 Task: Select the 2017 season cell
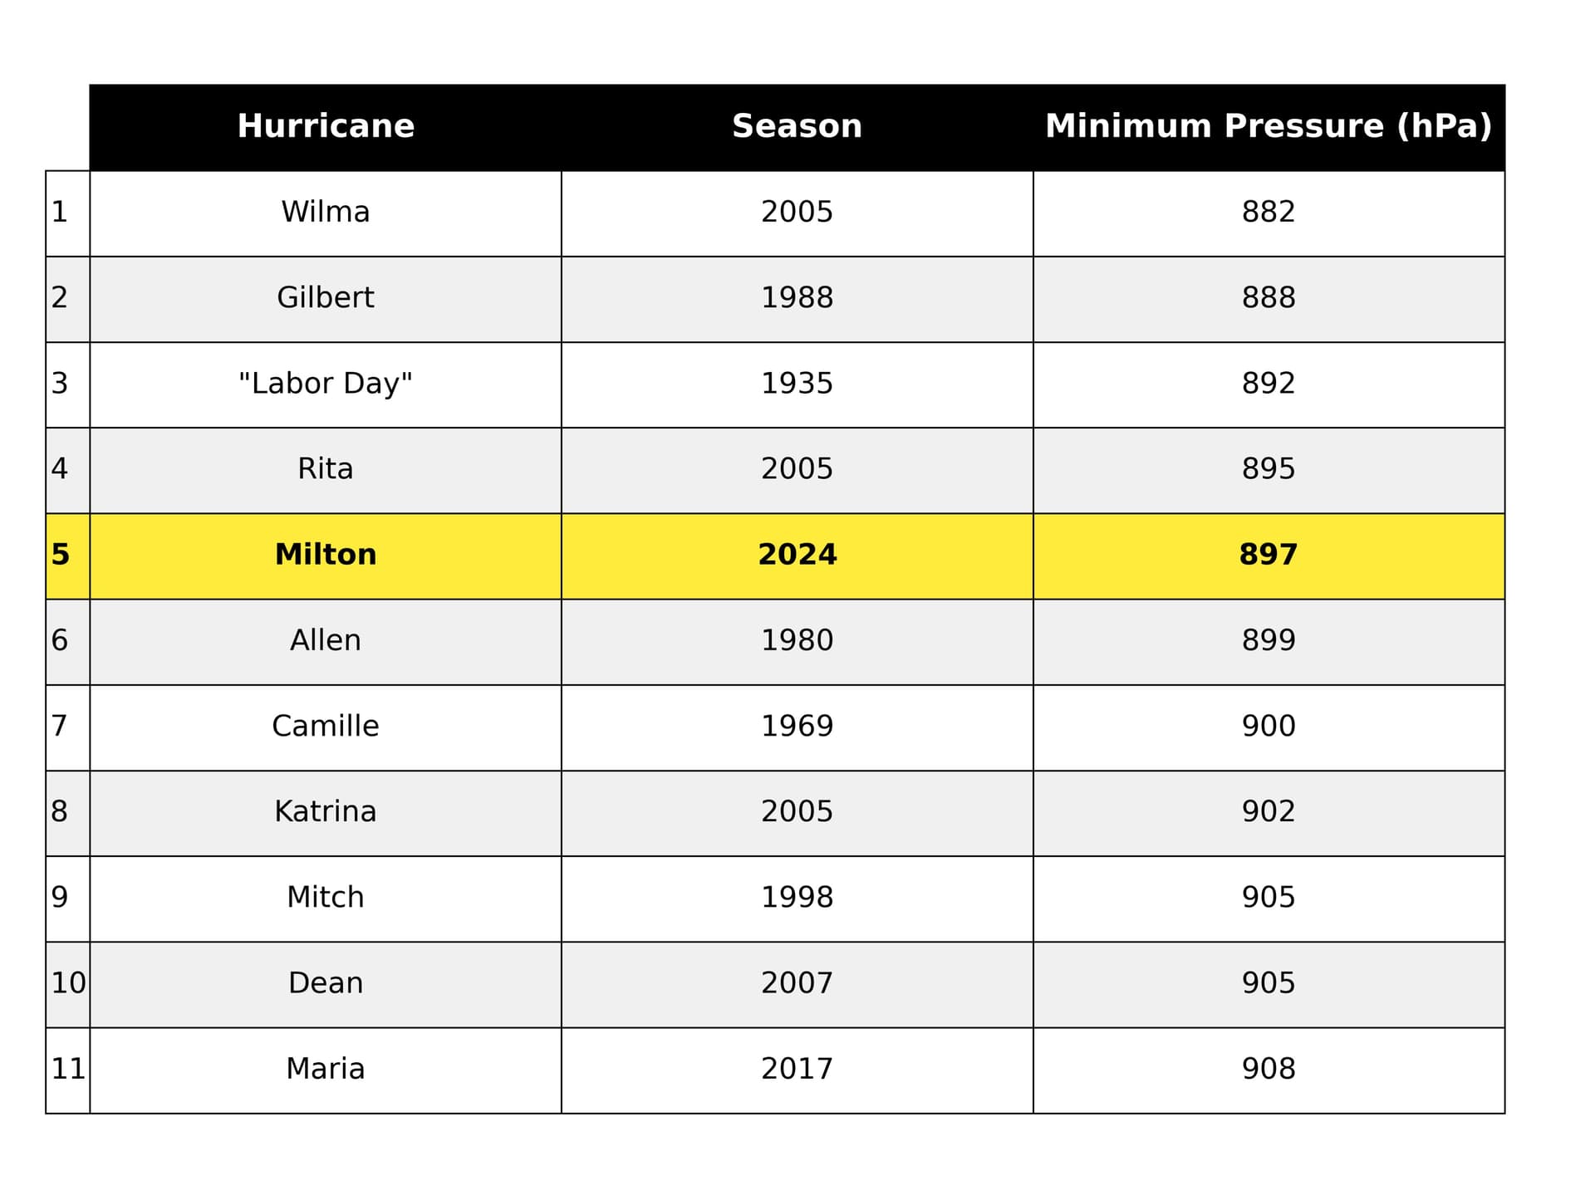797,1070
